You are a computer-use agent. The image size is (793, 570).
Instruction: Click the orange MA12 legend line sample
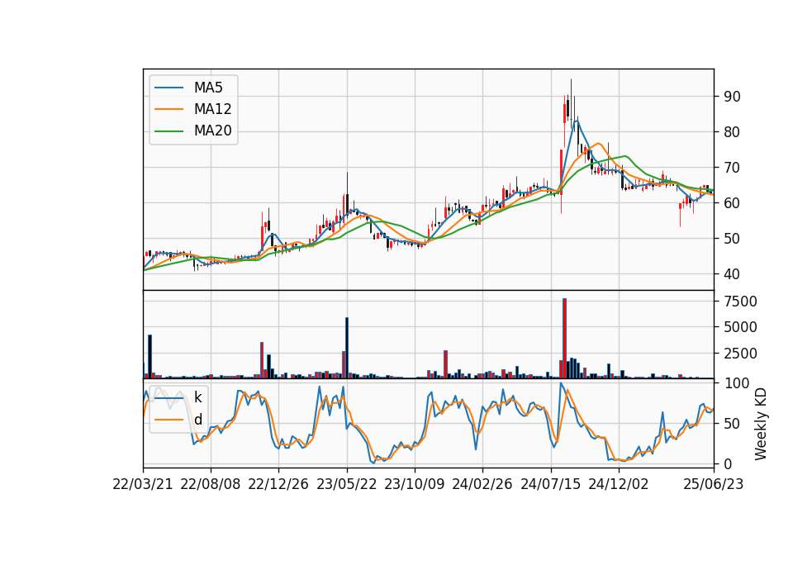click(x=169, y=109)
